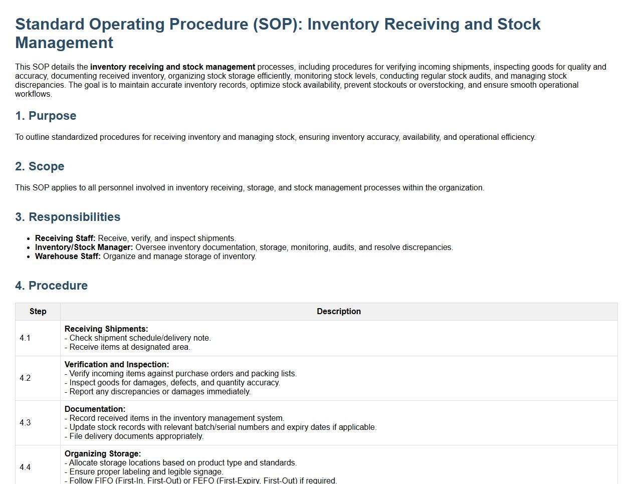Screen dimensions: 633x484
Task: Click the "Inventory/Stock Manager:" bullet label
Action: 84,248
